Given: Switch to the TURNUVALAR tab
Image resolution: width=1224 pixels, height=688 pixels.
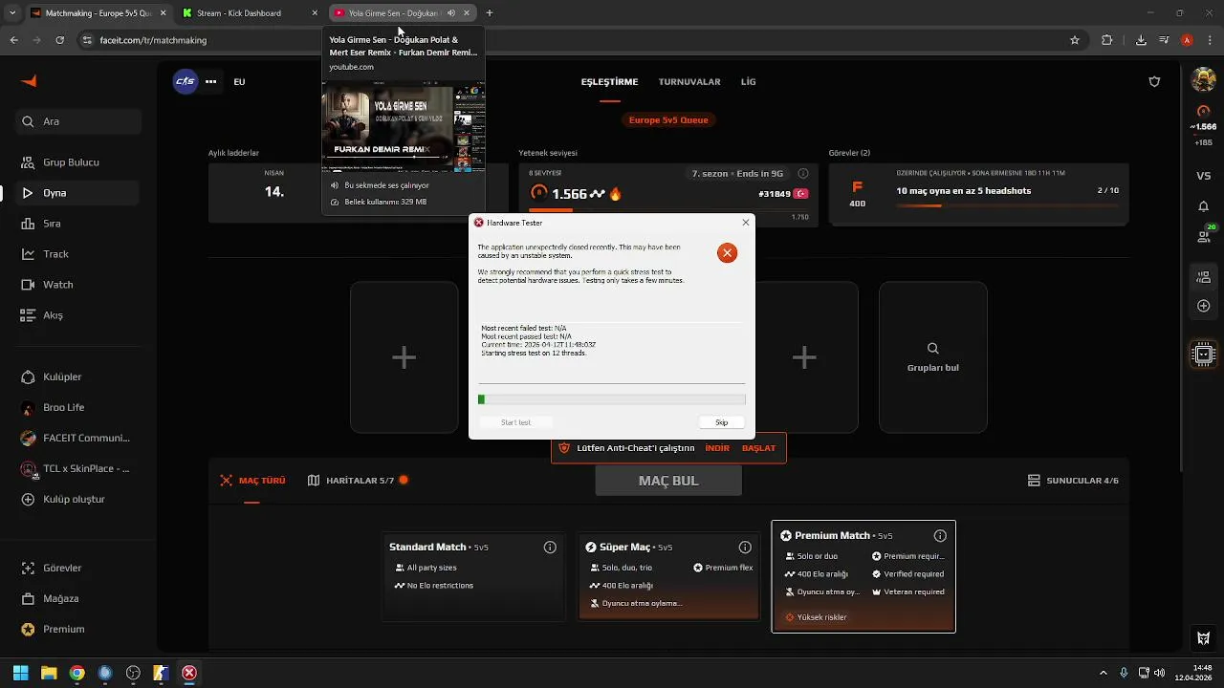Looking at the screenshot, I should tap(689, 81).
